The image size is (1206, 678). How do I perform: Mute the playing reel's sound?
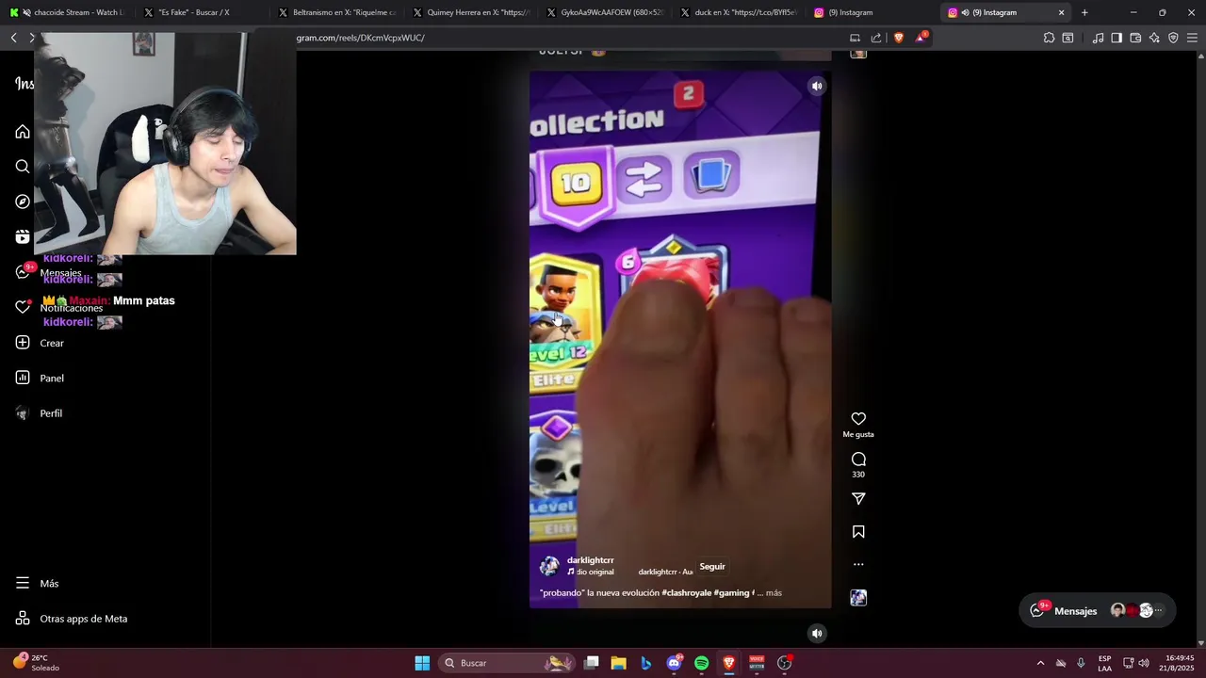pyautogui.click(x=817, y=86)
